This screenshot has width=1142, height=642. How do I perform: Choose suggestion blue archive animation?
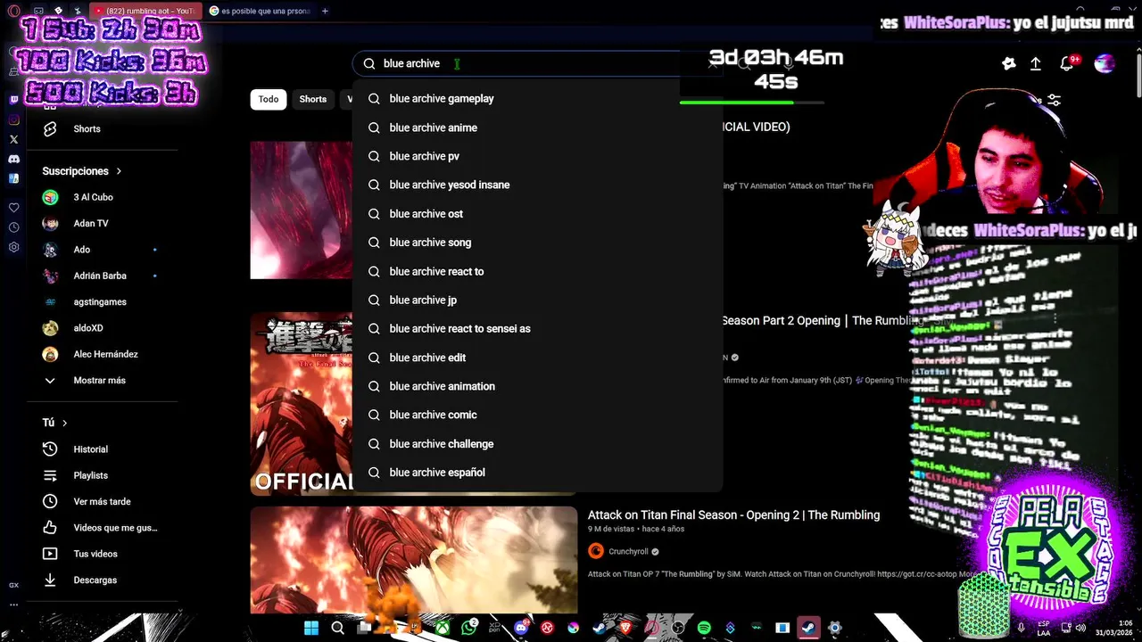pos(537,386)
